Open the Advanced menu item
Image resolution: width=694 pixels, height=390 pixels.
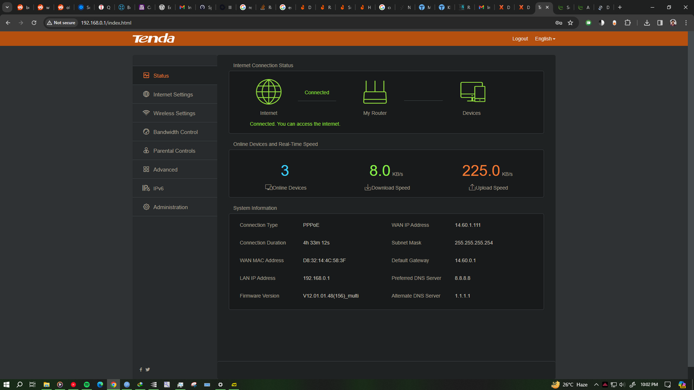[175, 170]
